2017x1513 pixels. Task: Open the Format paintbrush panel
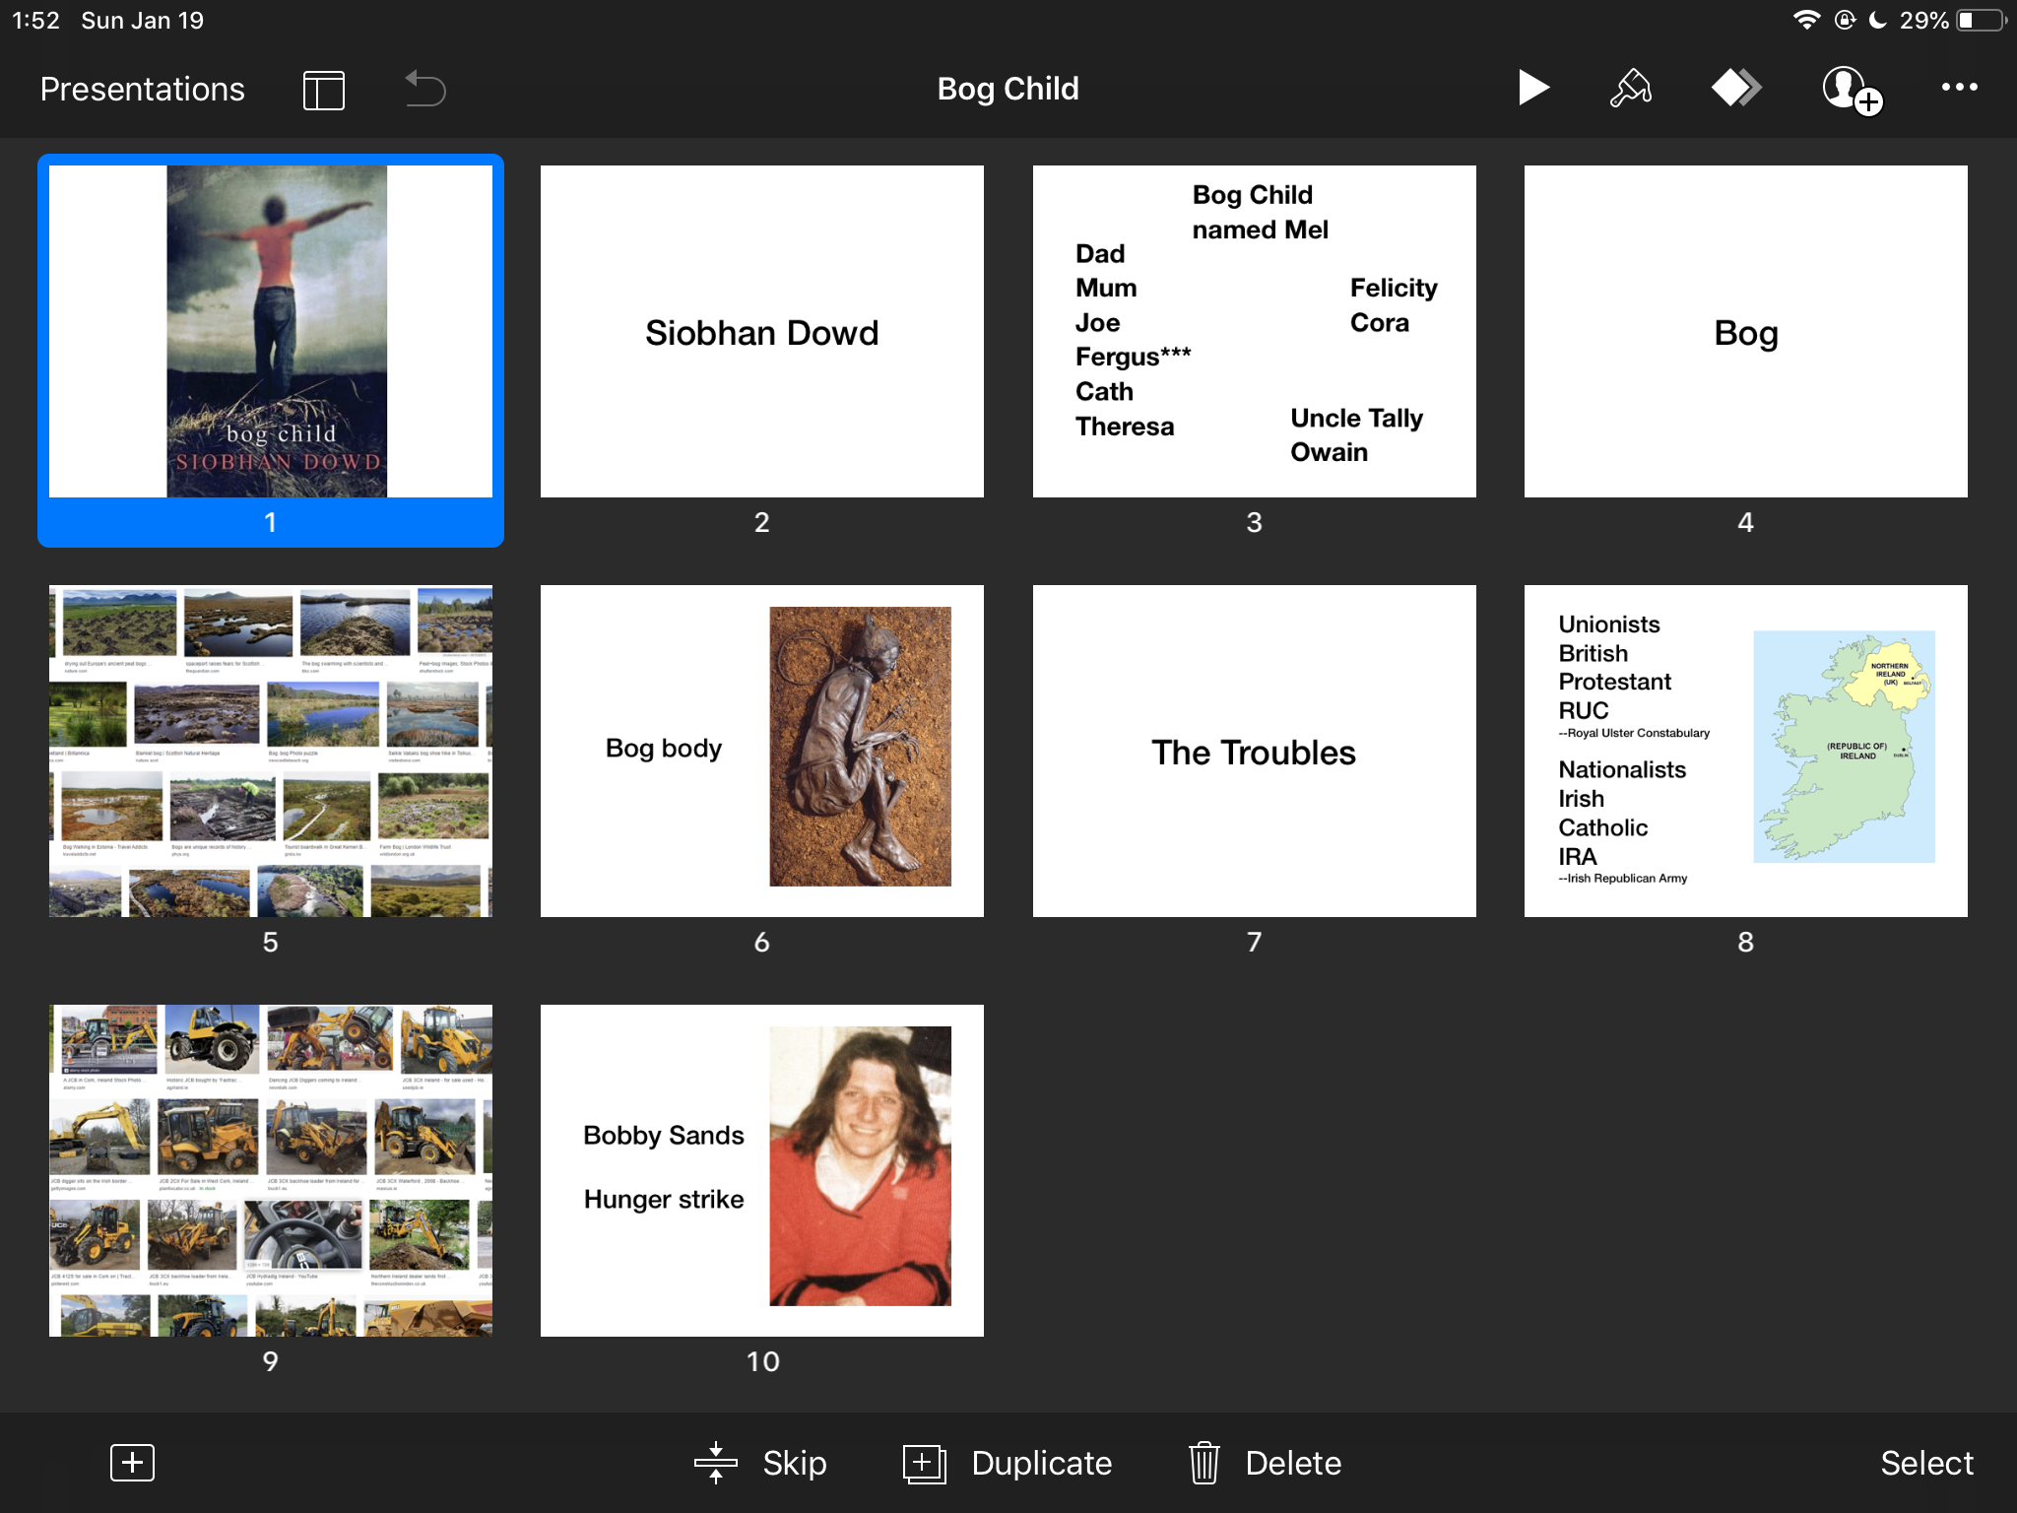tap(1631, 88)
